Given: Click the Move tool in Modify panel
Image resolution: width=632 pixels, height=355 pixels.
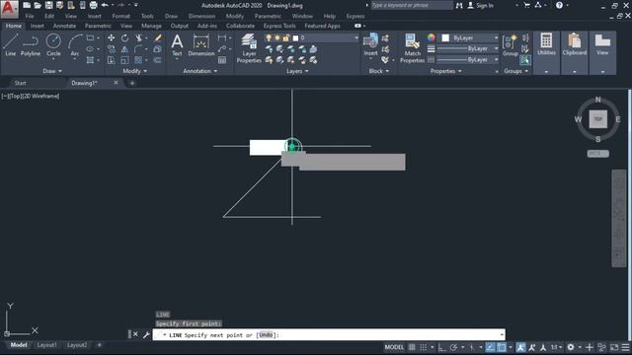Looking at the screenshot, I should pyautogui.click(x=111, y=37).
